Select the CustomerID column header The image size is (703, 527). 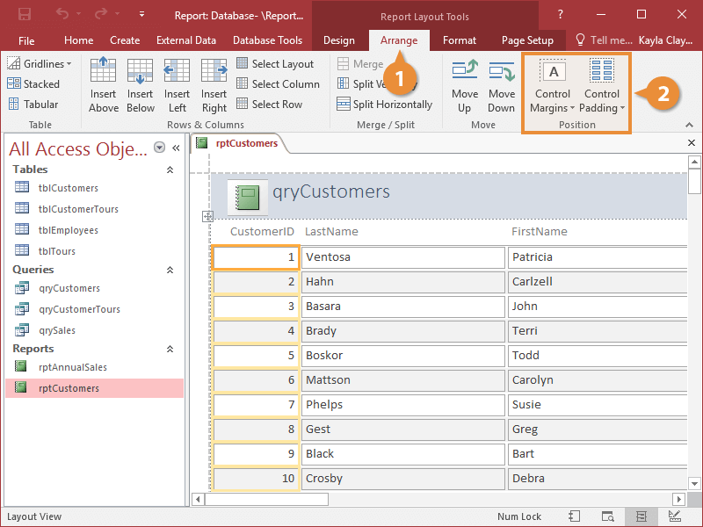(x=262, y=232)
